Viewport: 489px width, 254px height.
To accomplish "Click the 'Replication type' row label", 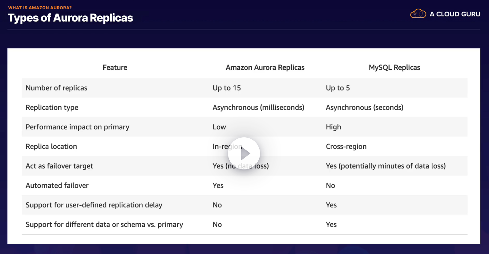I will point(52,107).
